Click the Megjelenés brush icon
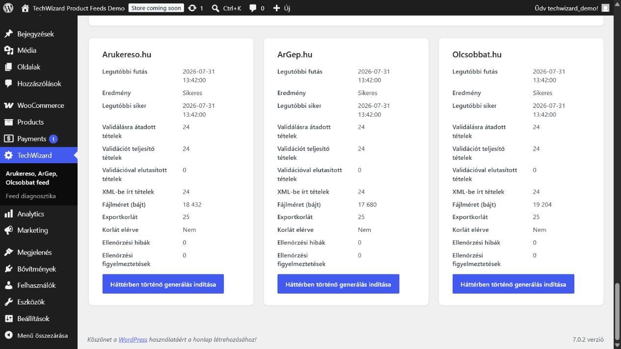The height and width of the screenshot is (349, 621). click(x=8, y=252)
